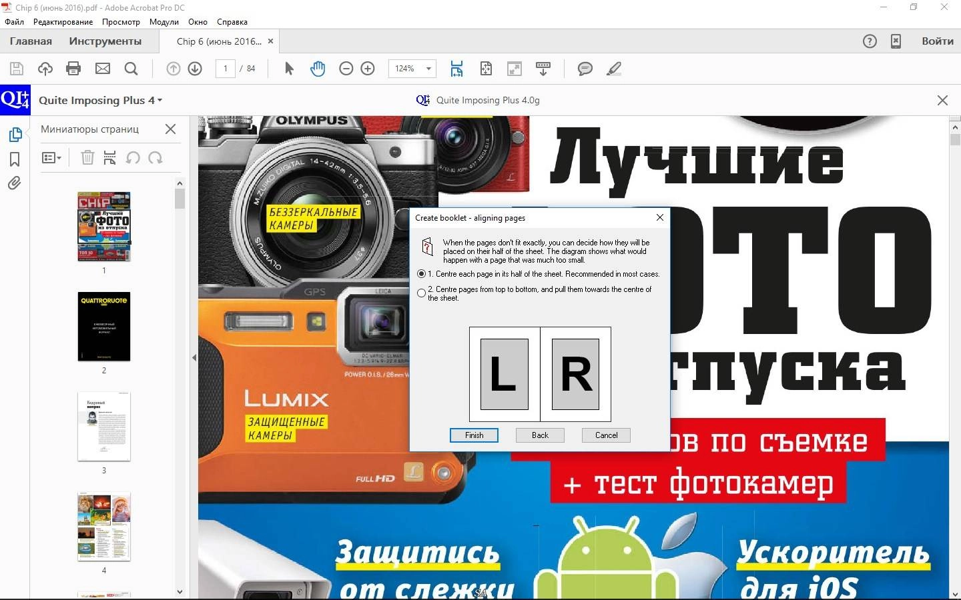Image resolution: width=961 pixels, height=600 pixels.
Task: Rotate pages clockwise icon
Action: coord(155,158)
